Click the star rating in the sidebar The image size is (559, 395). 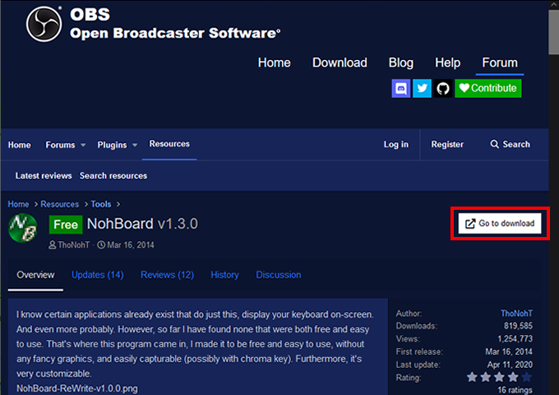pos(499,377)
